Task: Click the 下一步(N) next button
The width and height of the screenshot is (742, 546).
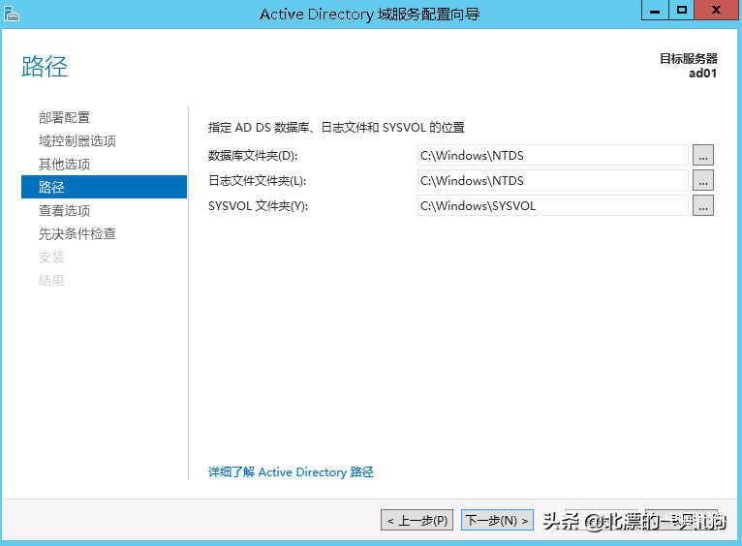Action: pyautogui.click(x=497, y=520)
